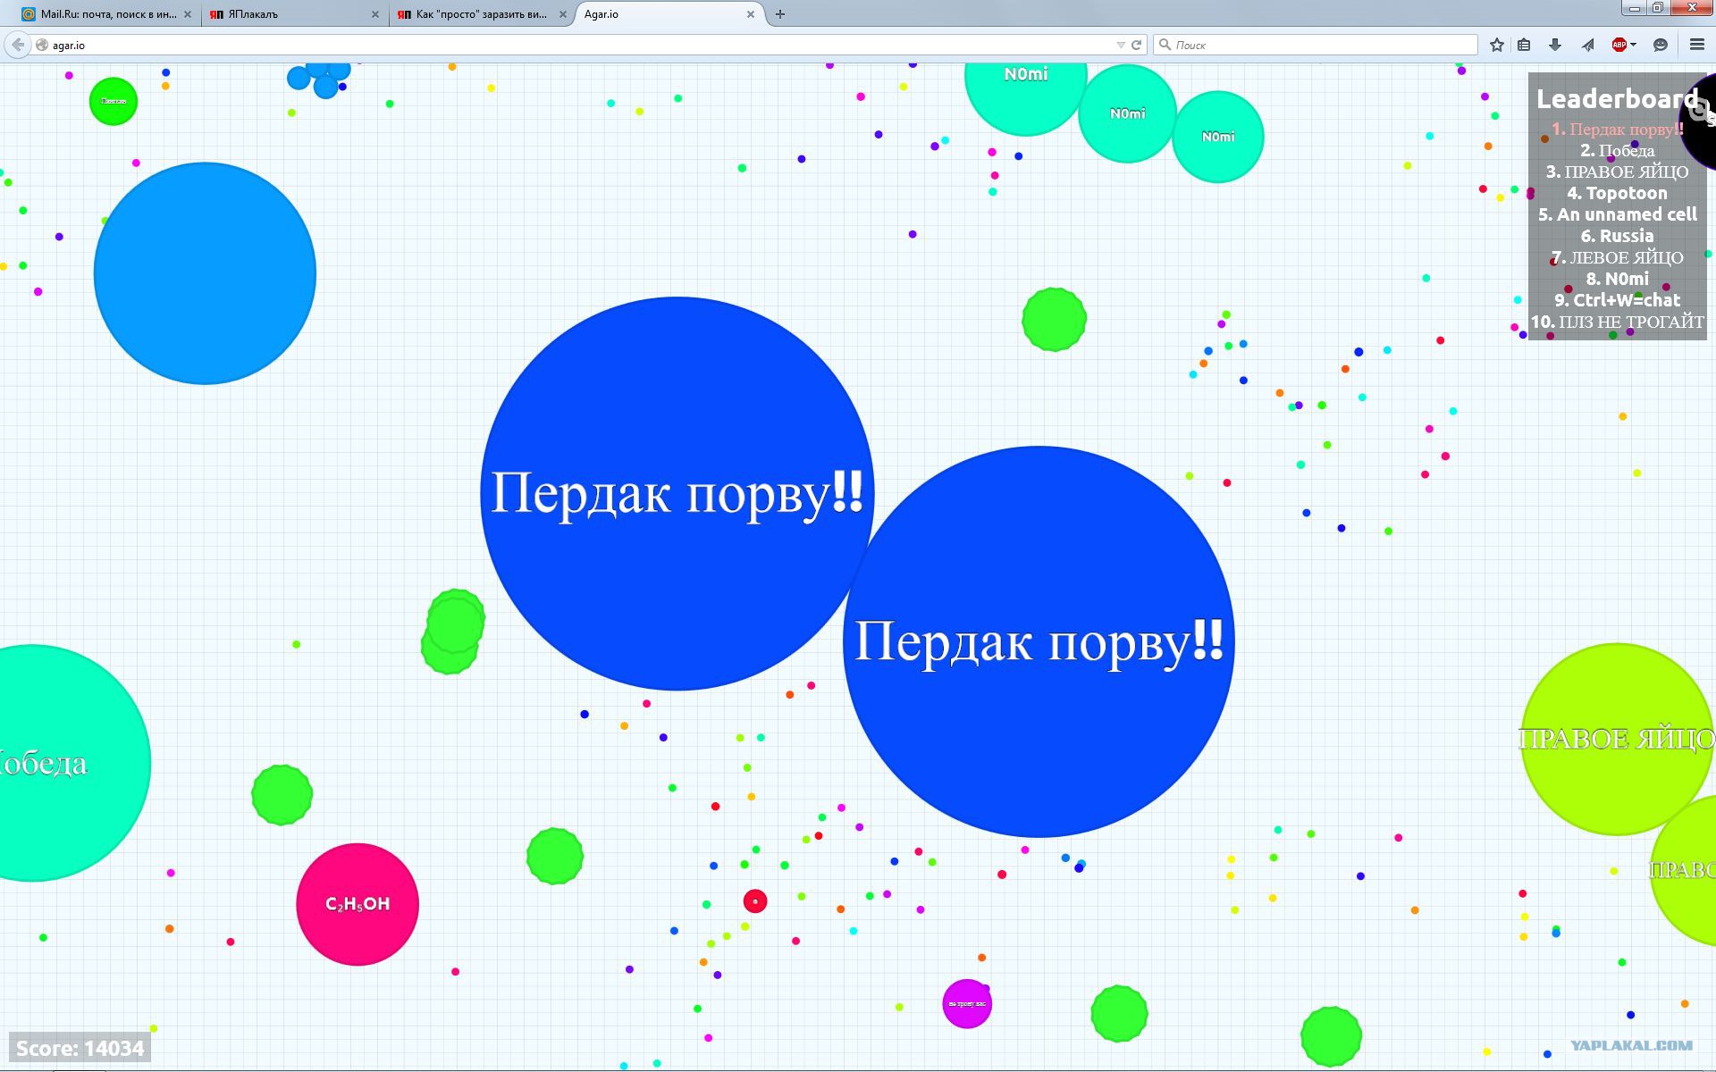Viewport: 1716px width, 1072px height.
Task: Show the bookmarks list icon
Action: [x=1525, y=45]
